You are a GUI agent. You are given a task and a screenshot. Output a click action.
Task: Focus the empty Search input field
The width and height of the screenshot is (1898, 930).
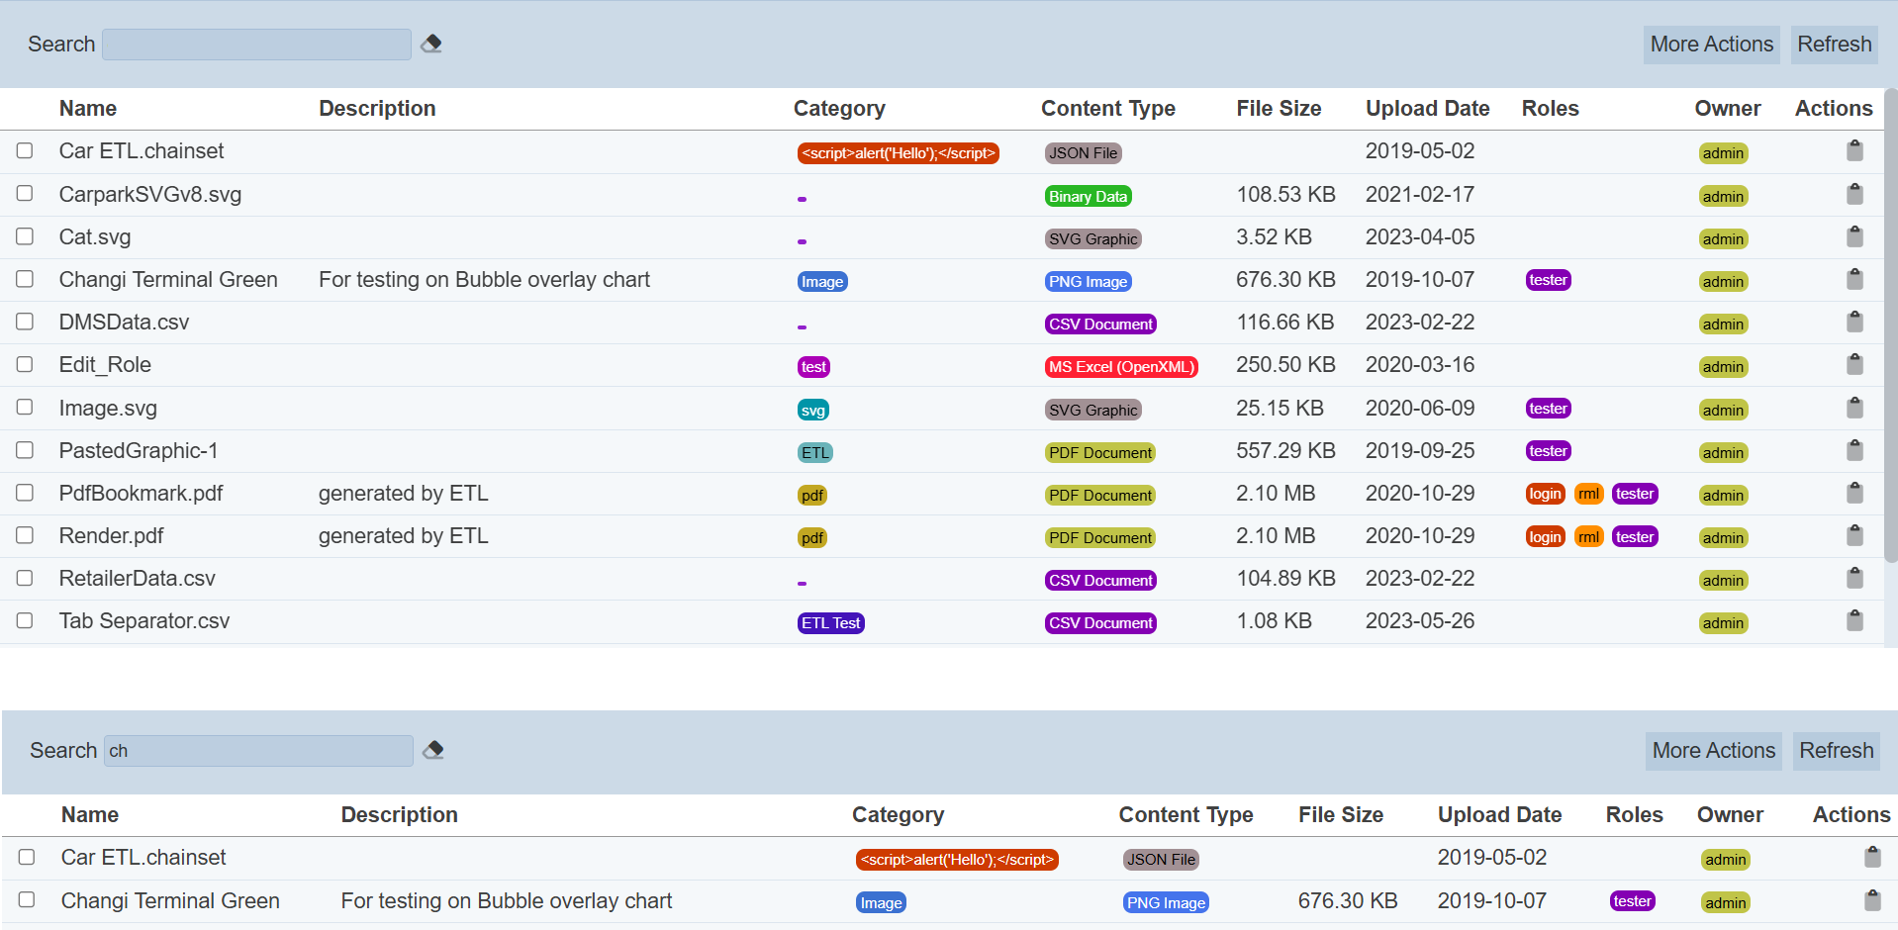click(x=256, y=45)
